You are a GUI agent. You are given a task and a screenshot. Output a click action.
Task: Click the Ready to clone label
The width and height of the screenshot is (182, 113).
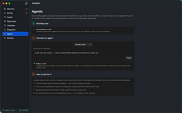[x=41, y=64]
